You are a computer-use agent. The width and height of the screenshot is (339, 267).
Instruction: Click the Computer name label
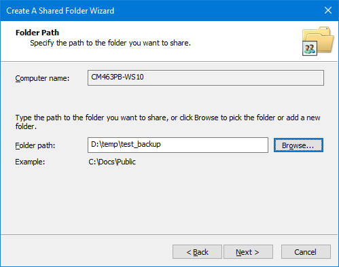(42, 78)
